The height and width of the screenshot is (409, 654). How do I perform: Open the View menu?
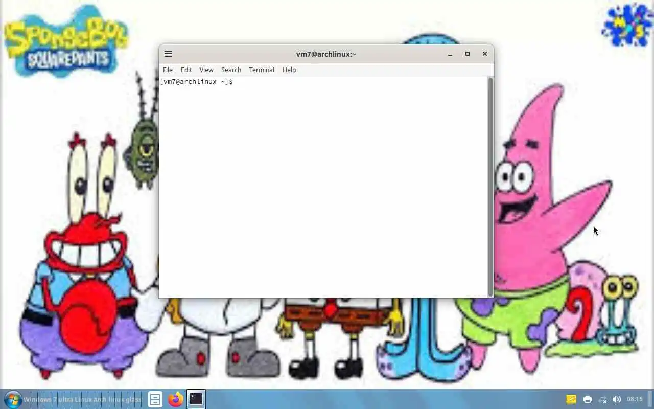click(x=206, y=70)
